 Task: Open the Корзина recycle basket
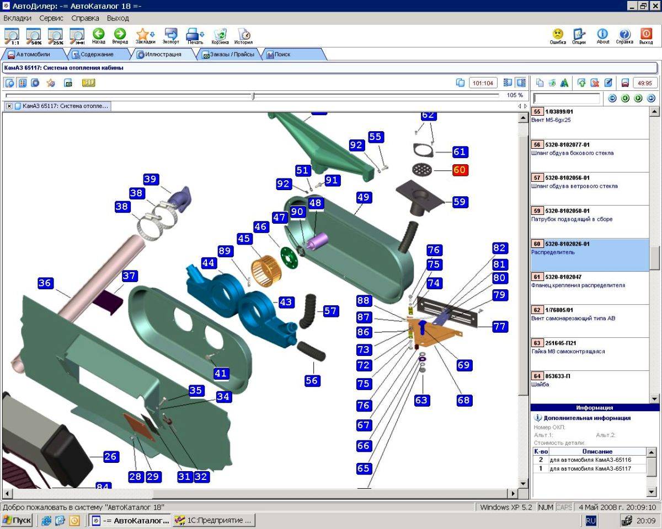click(220, 36)
